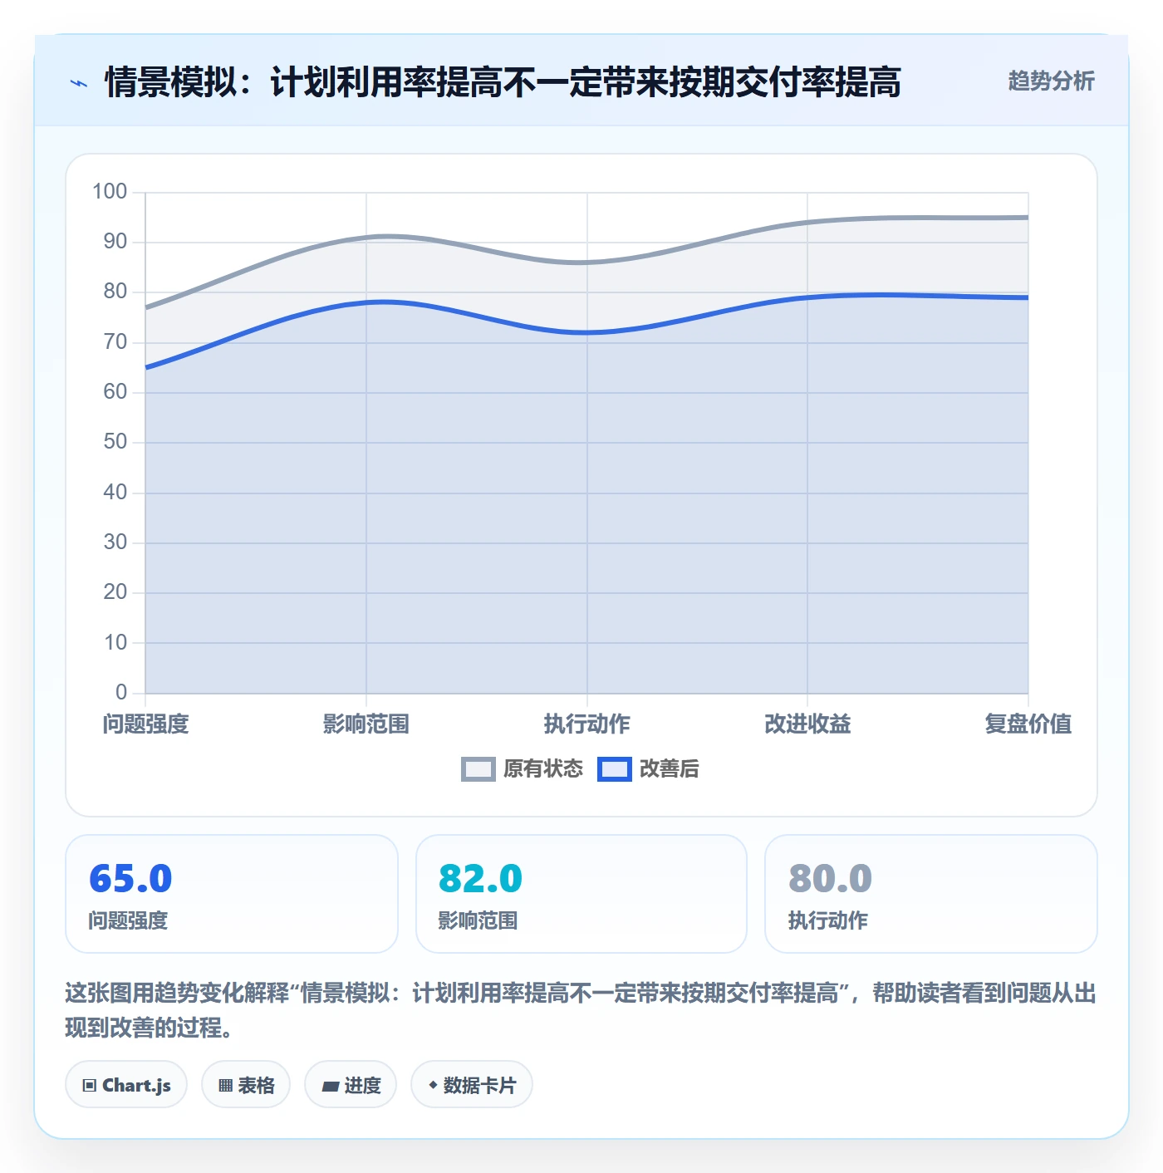Click the 65.0 value text
Screen dimensions: 1163x1173
[130, 879]
